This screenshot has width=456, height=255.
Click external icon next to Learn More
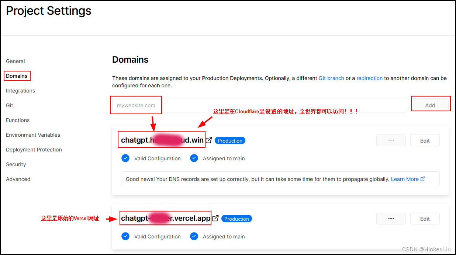423,179
